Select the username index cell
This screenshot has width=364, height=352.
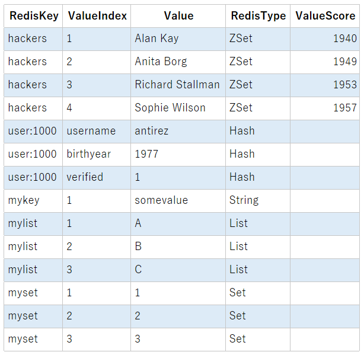pos(97,132)
